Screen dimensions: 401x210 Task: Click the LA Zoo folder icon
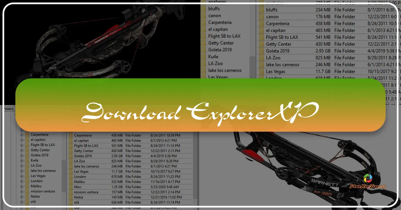(203, 63)
